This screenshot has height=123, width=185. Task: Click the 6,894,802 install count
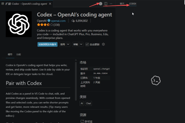(82, 21)
